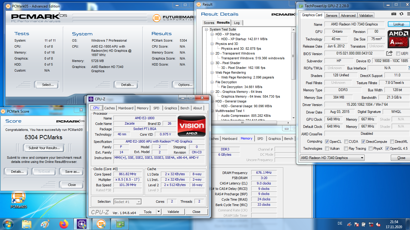Viewport: 410px width, 230px height.
Task: Click the Result tree vertical scrollbar
Action: [294, 74]
